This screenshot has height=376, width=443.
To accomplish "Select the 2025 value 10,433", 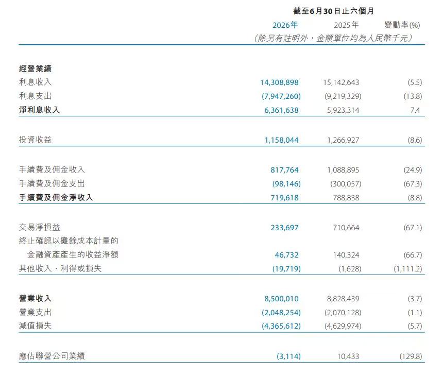I will point(348,356).
